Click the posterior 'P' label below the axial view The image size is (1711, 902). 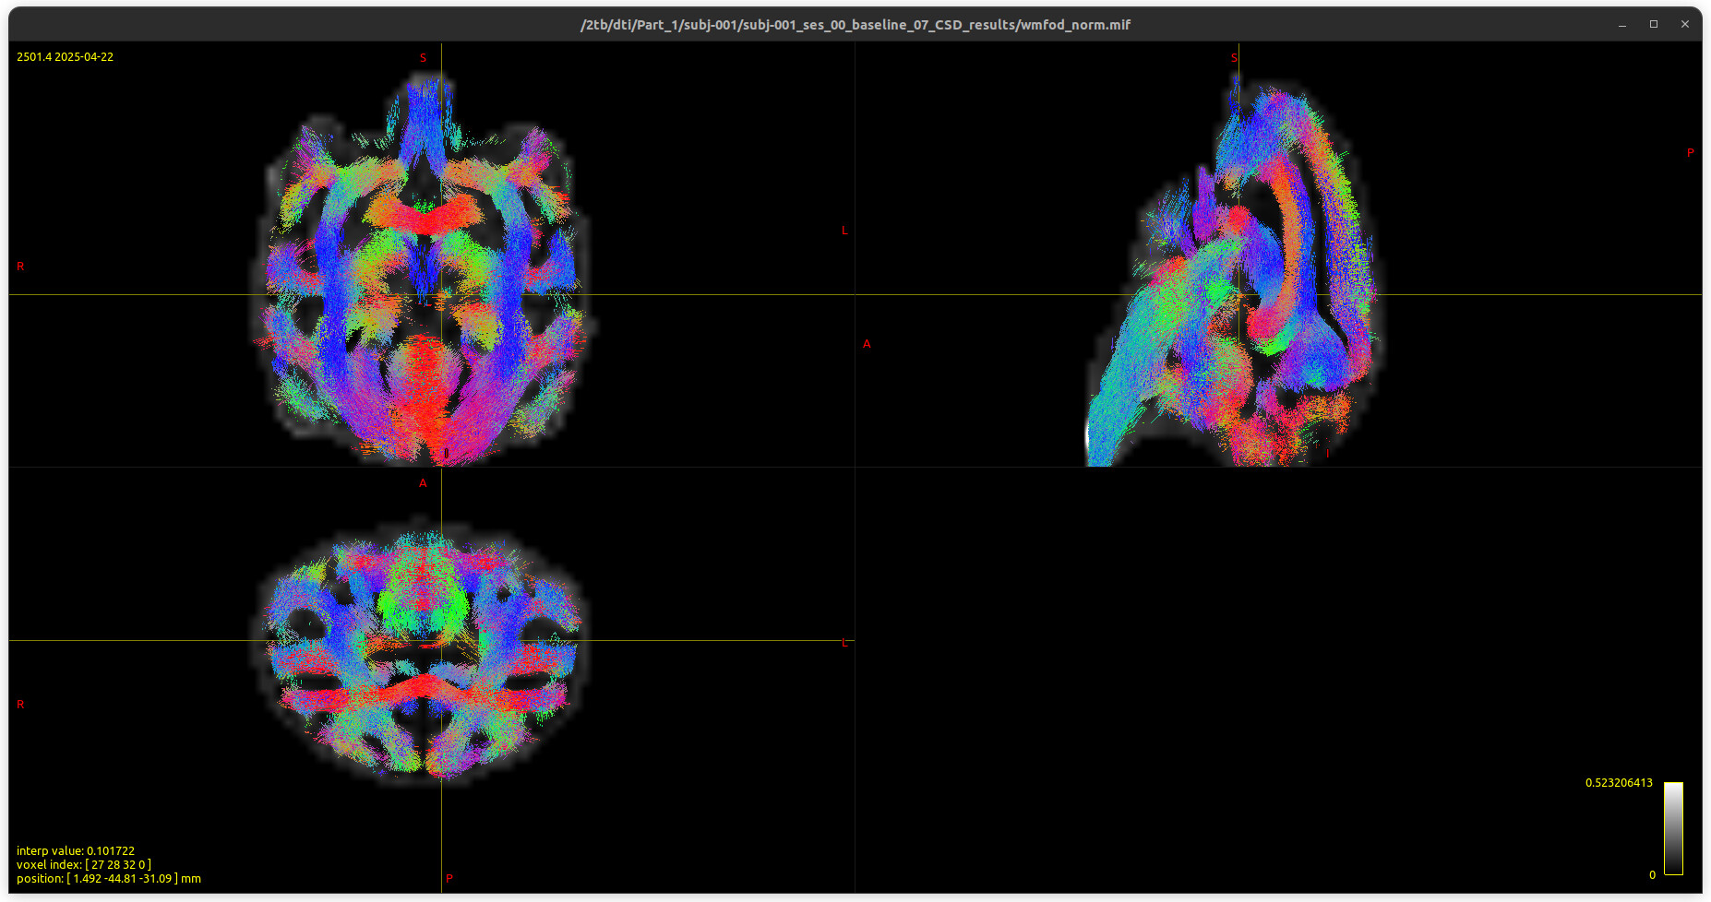pyautogui.click(x=449, y=878)
